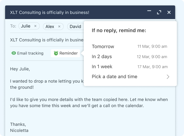Click the David recipient chip
This screenshot has width=184, height=136.
pos(75,27)
